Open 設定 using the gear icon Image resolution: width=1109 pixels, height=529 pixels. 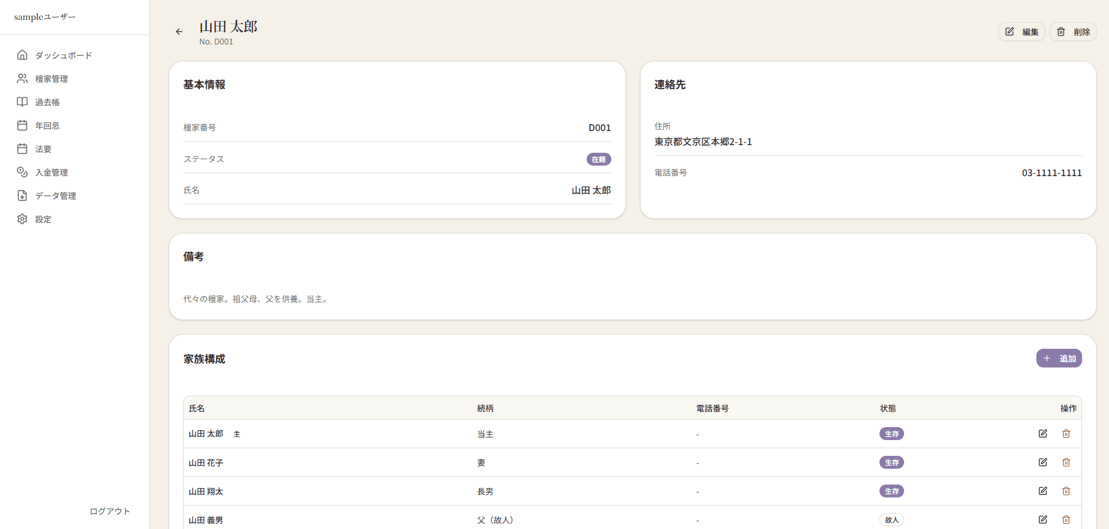point(22,219)
